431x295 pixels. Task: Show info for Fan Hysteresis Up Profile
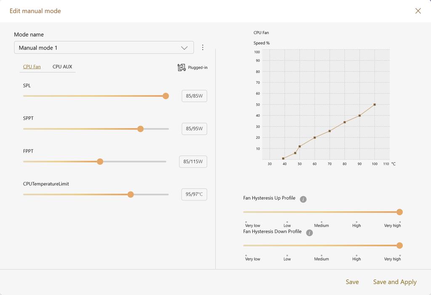click(303, 199)
